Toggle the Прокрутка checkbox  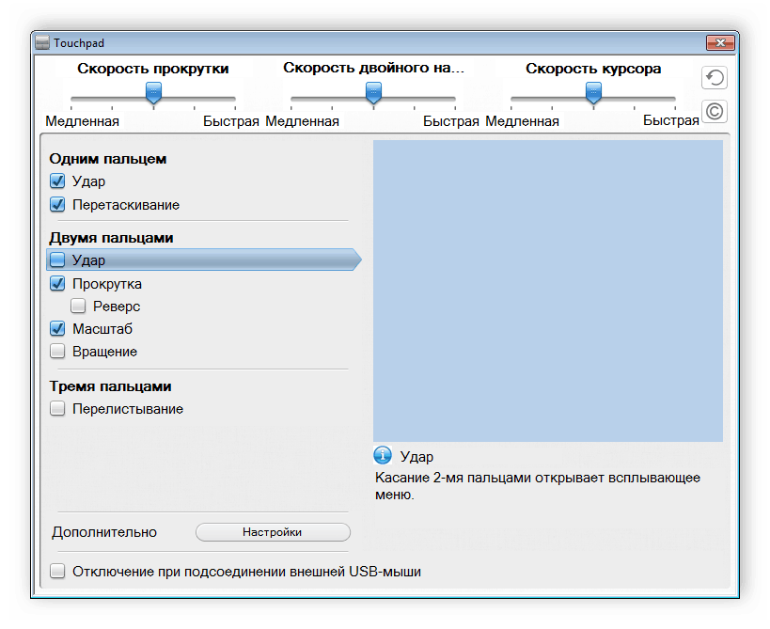57,283
